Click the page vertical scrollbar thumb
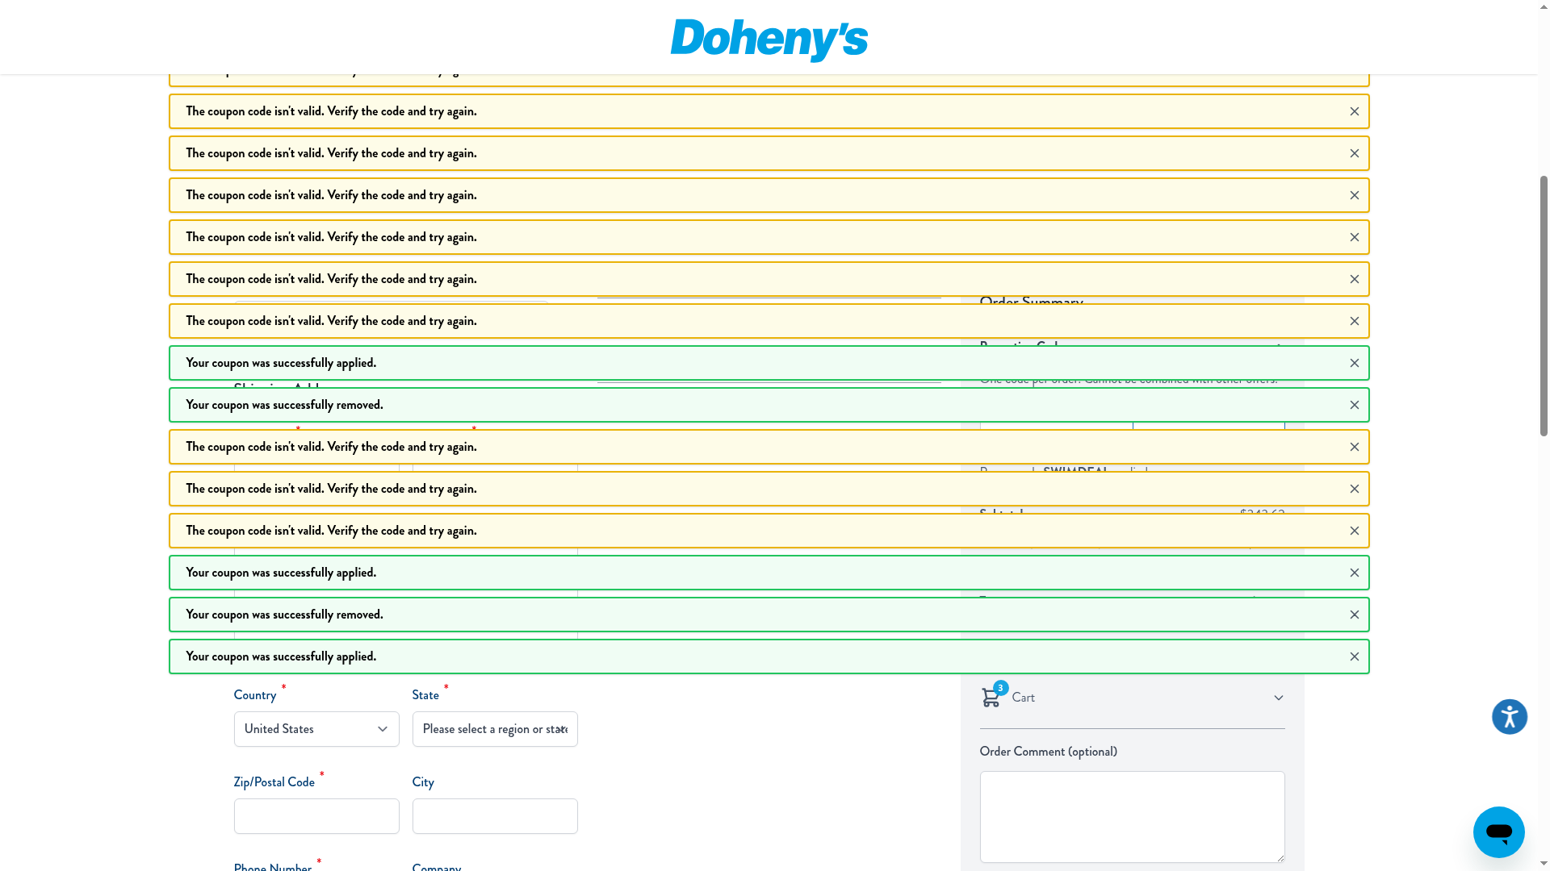This screenshot has height=871, width=1550. point(1544,306)
